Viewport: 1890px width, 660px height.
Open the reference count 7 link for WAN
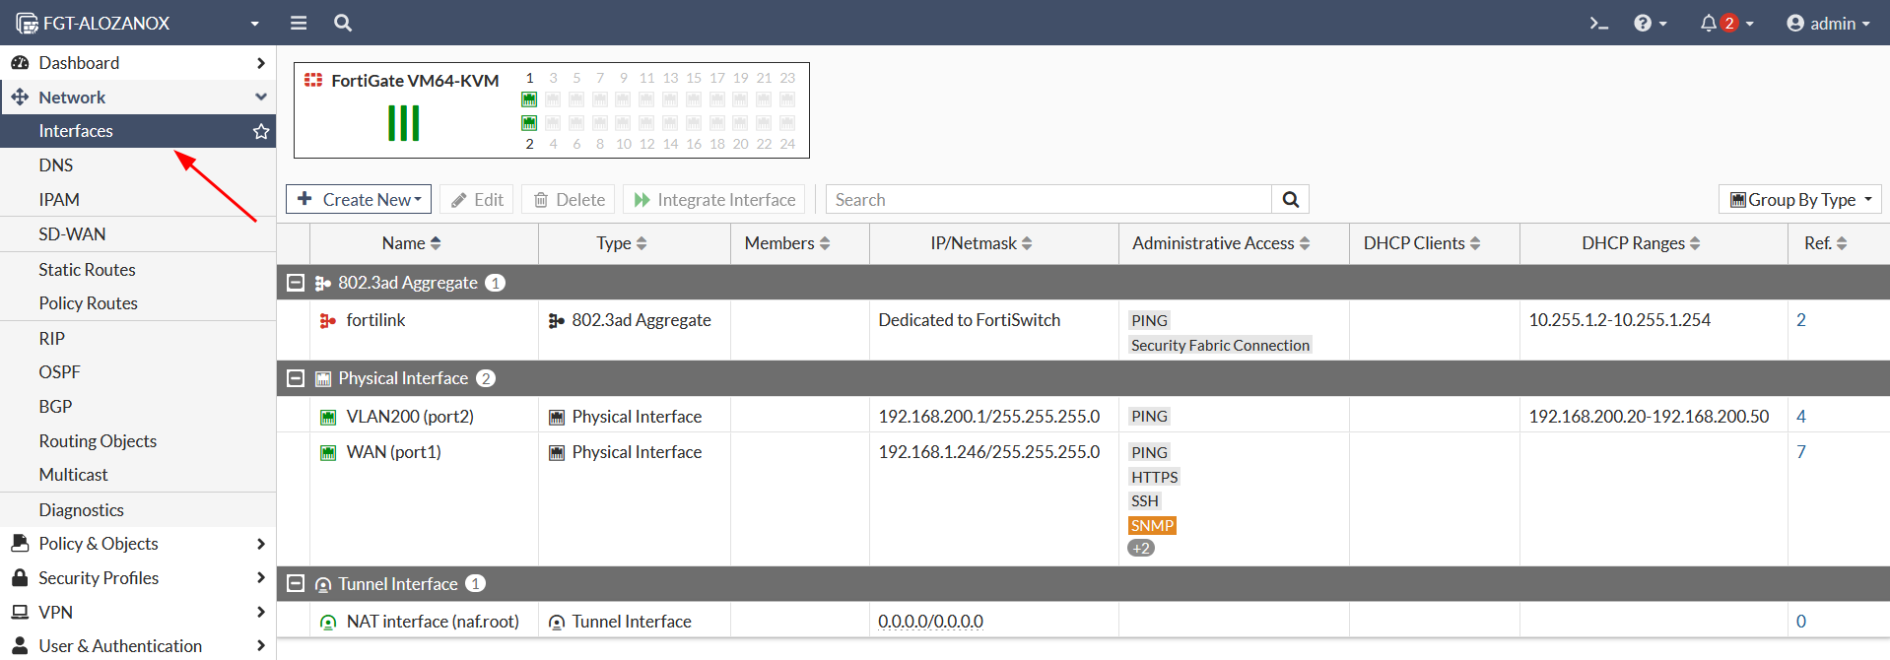point(1801,452)
